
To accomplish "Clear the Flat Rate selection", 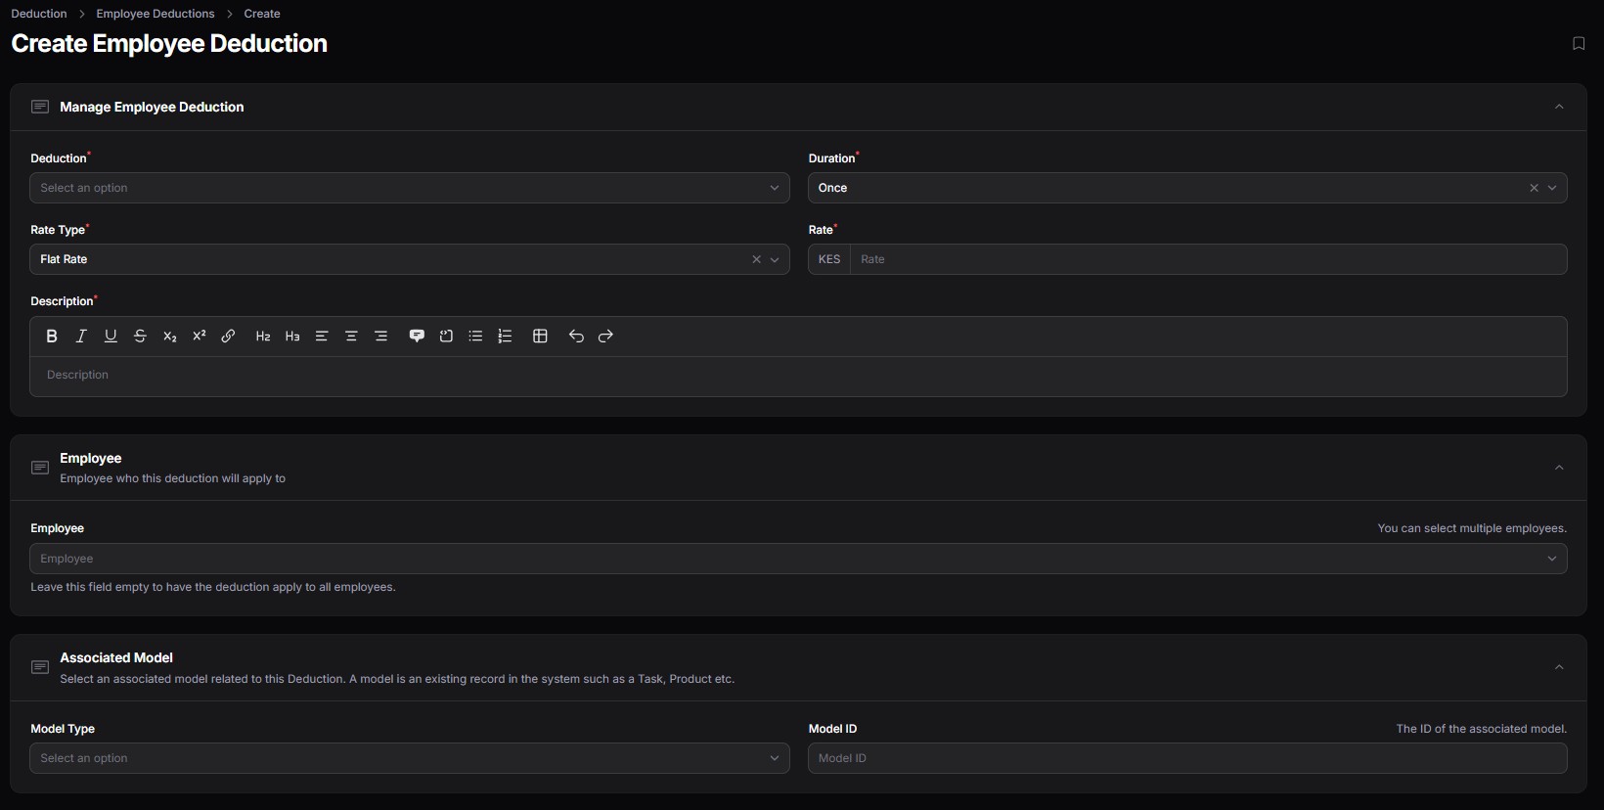I will tap(756, 259).
